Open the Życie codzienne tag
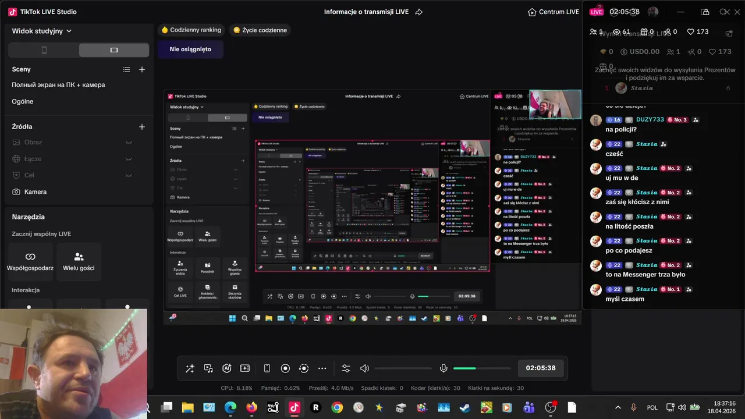745x419 pixels. pyautogui.click(x=260, y=30)
